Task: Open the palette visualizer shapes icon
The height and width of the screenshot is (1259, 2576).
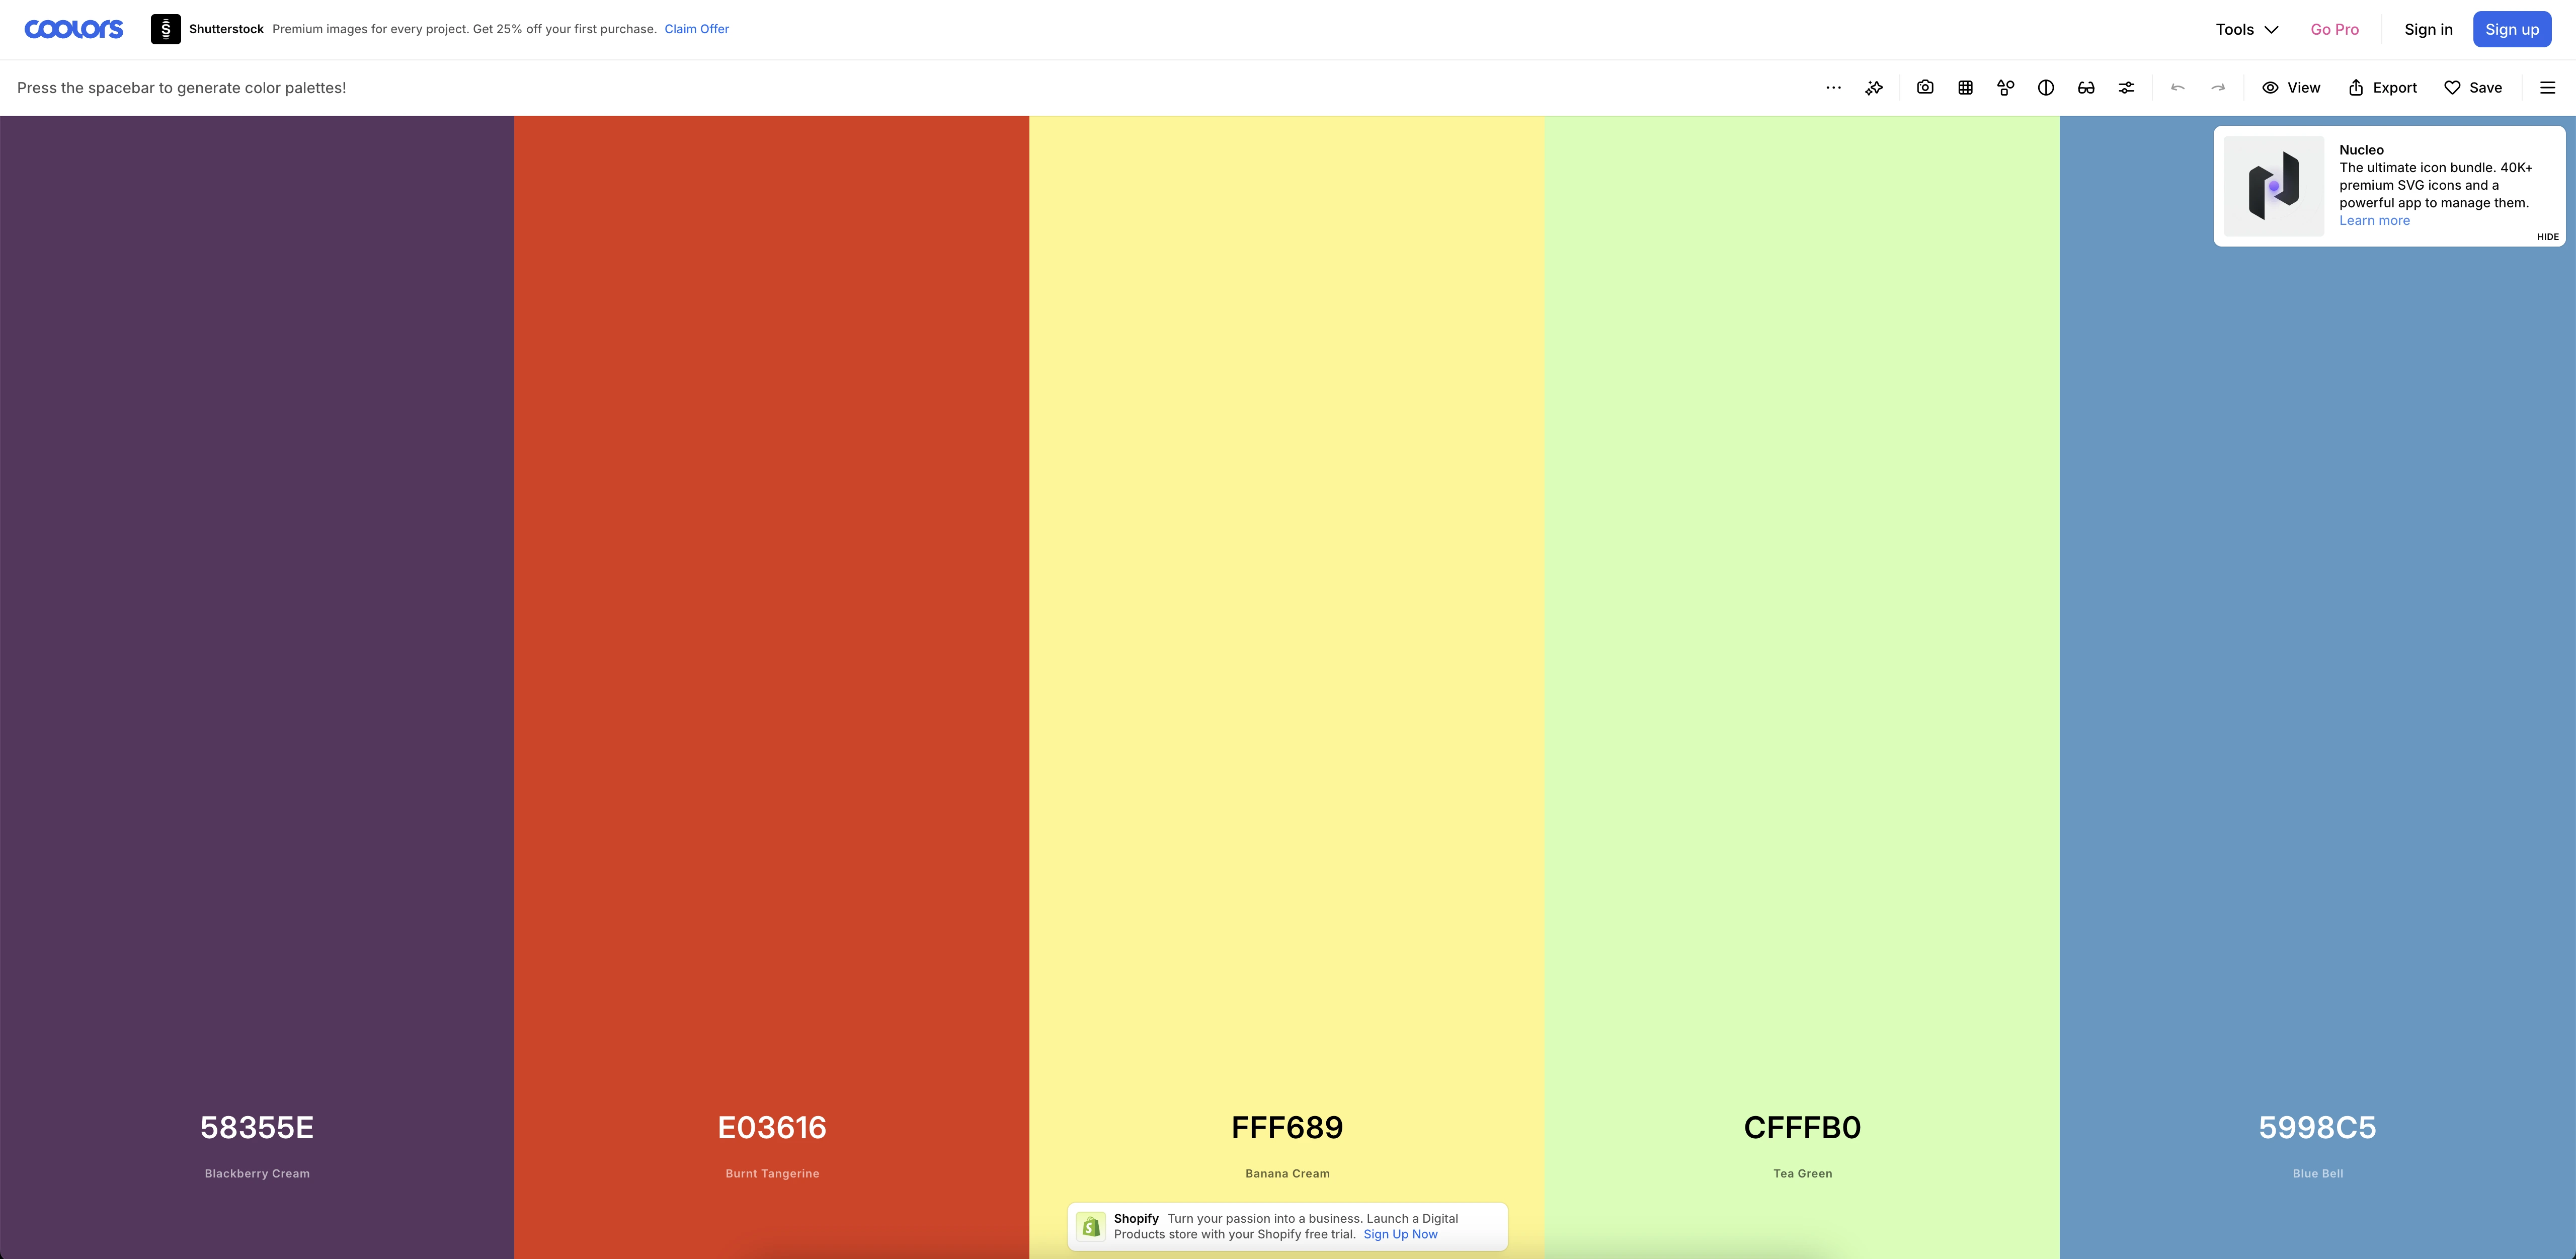Action: 2005,88
